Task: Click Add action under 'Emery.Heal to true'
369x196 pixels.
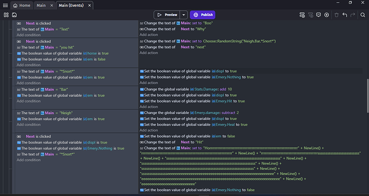Action: point(149,130)
